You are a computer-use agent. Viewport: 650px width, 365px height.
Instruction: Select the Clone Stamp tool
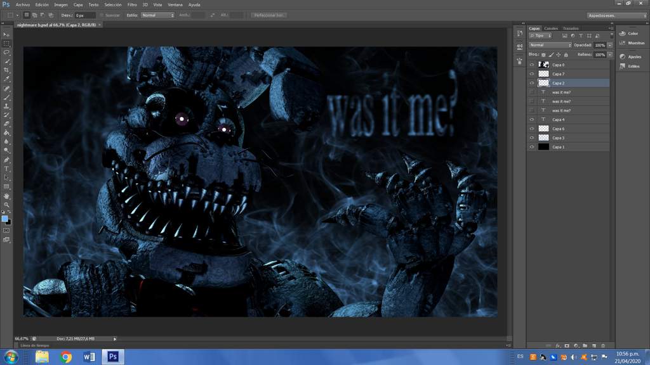(6, 106)
